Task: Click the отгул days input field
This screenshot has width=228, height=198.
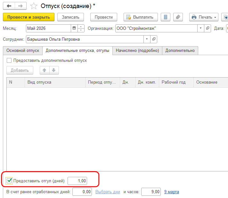Action: pos(77,181)
